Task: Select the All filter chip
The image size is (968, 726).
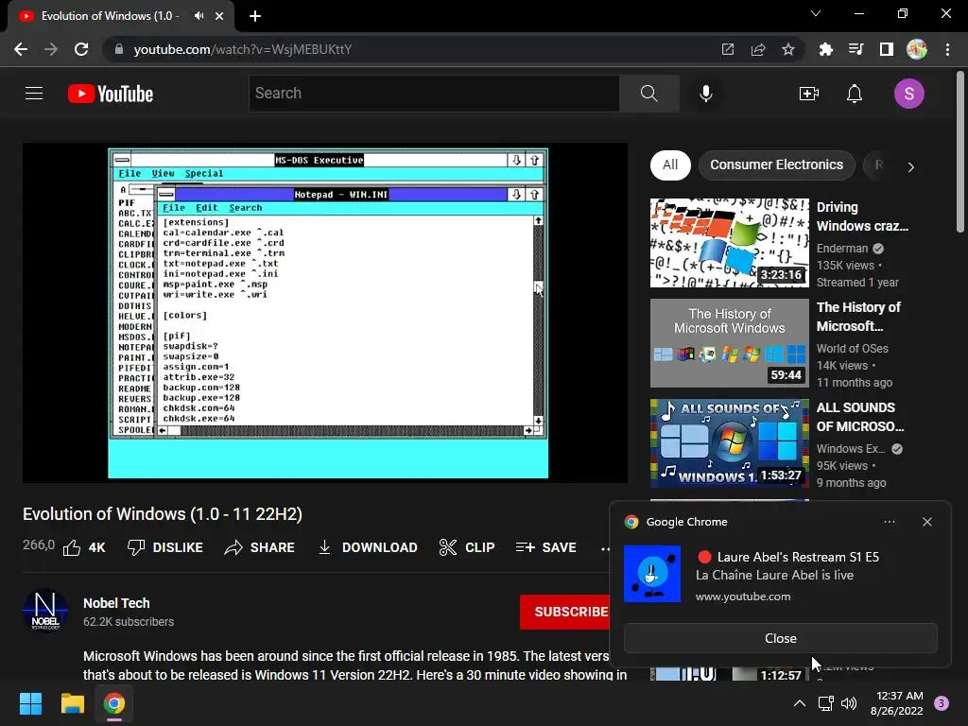Action: [x=670, y=164]
